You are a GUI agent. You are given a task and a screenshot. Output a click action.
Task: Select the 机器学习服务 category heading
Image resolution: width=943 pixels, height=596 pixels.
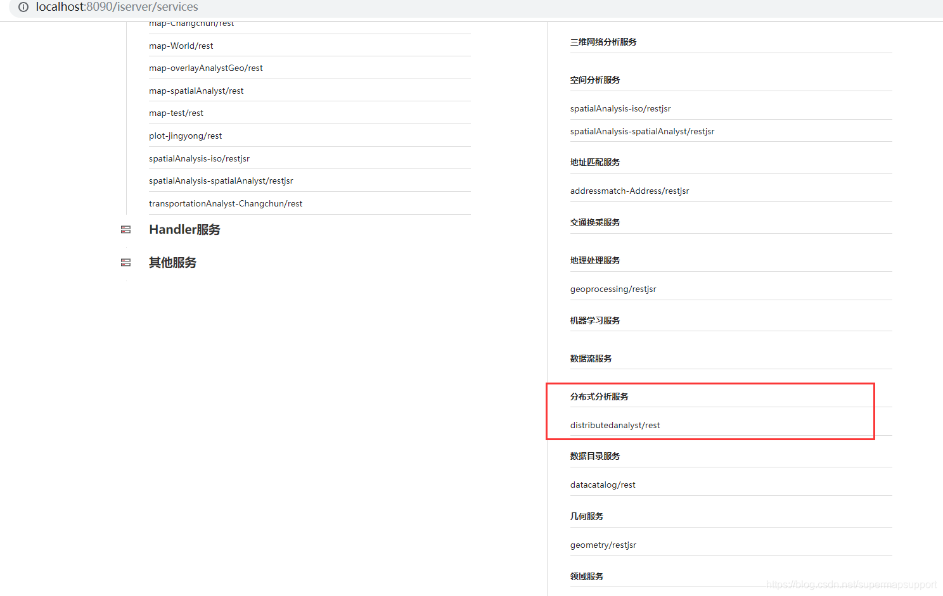[595, 320]
